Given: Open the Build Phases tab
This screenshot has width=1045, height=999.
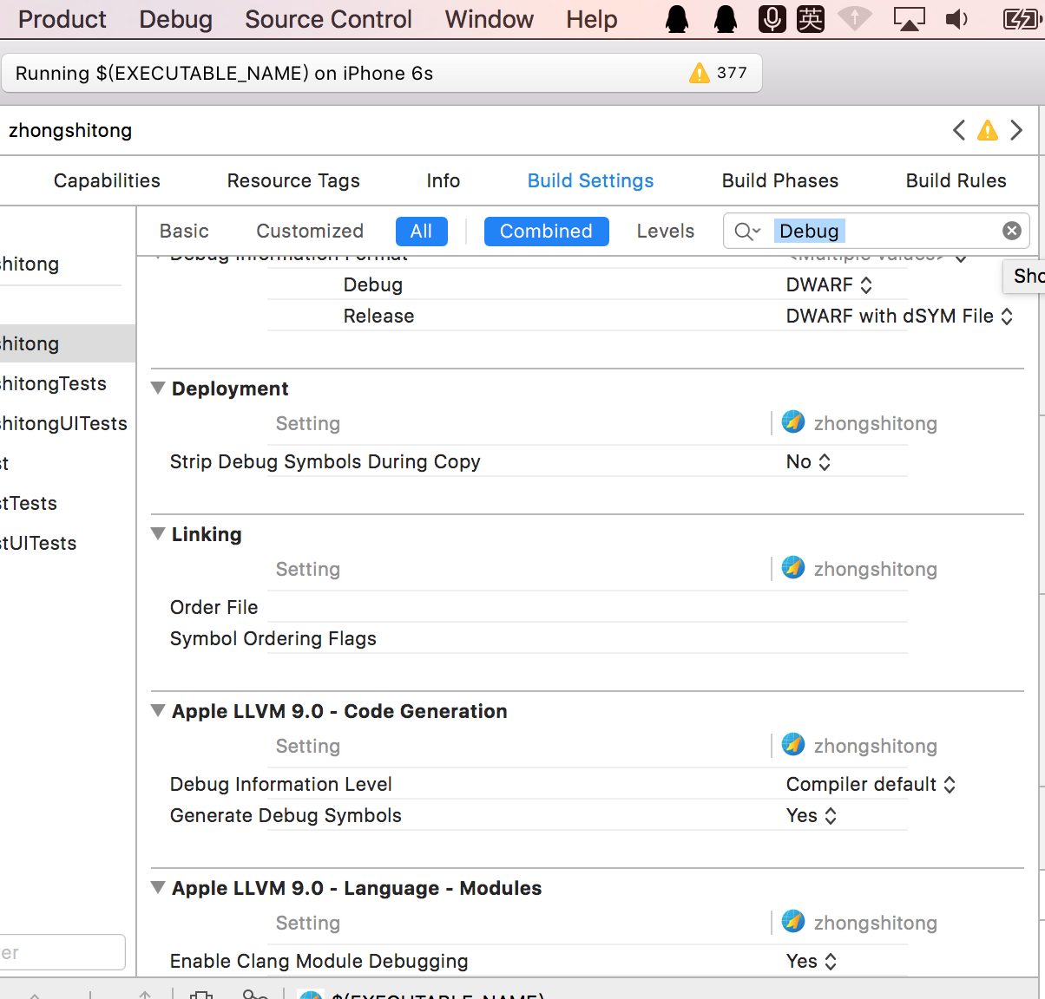Looking at the screenshot, I should point(779,180).
